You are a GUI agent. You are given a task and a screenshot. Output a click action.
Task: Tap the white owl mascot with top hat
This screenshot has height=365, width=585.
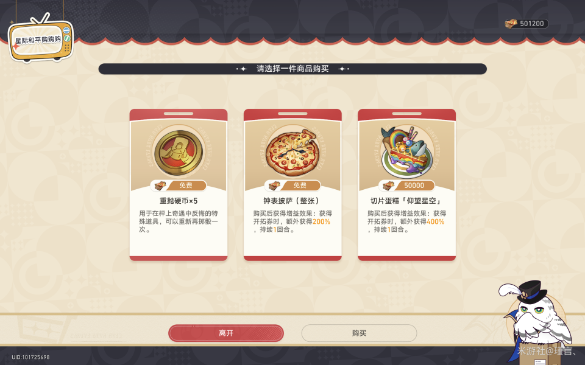[538, 319]
